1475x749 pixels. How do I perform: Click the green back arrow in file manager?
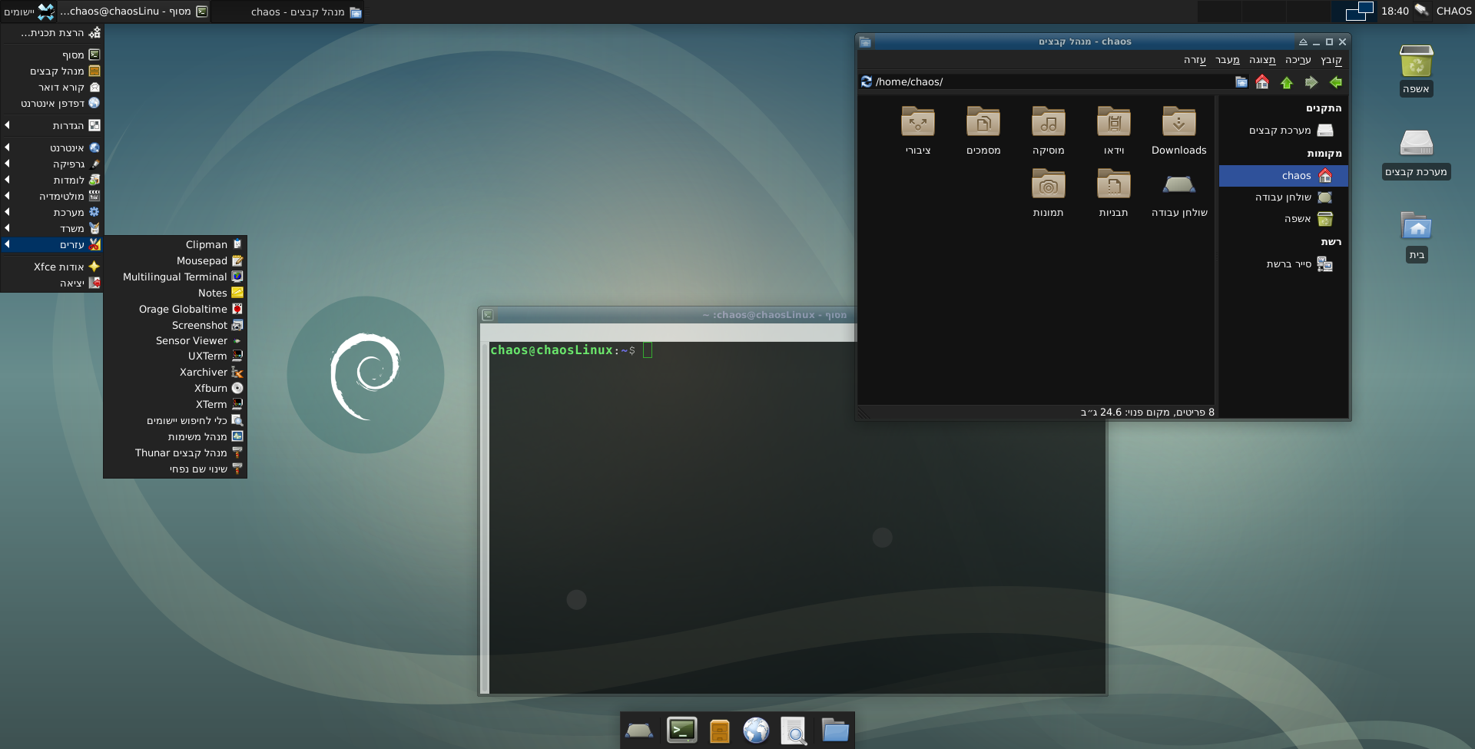tap(1336, 82)
